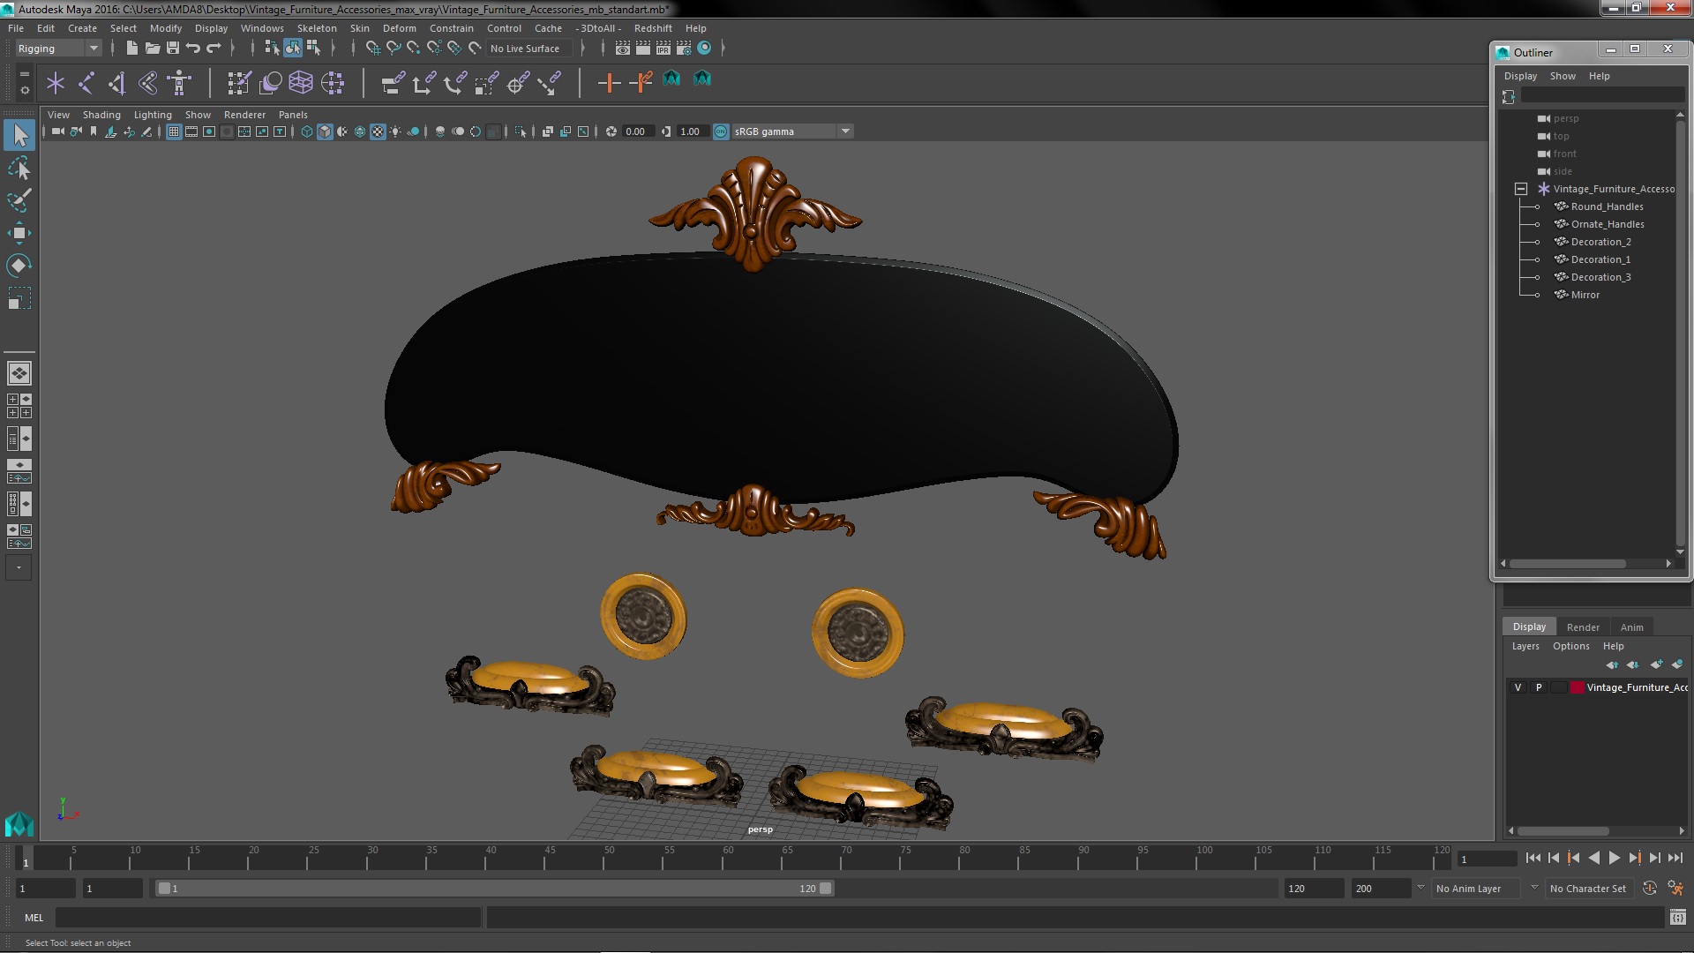Open the Script Editor icon
The height and width of the screenshot is (953, 1694).
point(1677,918)
